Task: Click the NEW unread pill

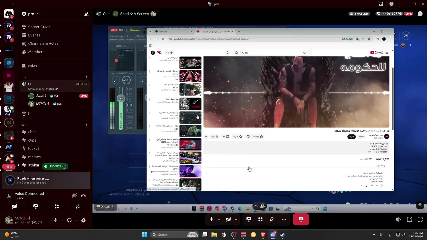Action: pyautogui.click(x=9, y=166)
